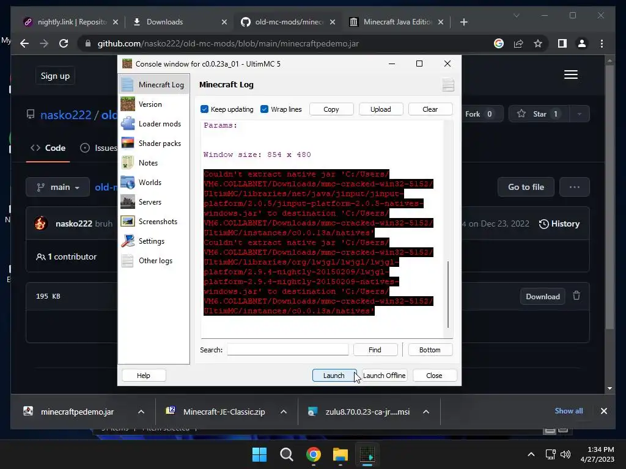Delete file using trash icon on GitHub
This screenshot has width=626, height=469.
click(576, 296)
